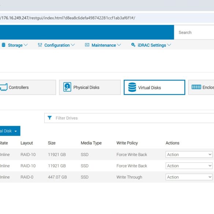Click the Search box in header

[x=194, y=32]
